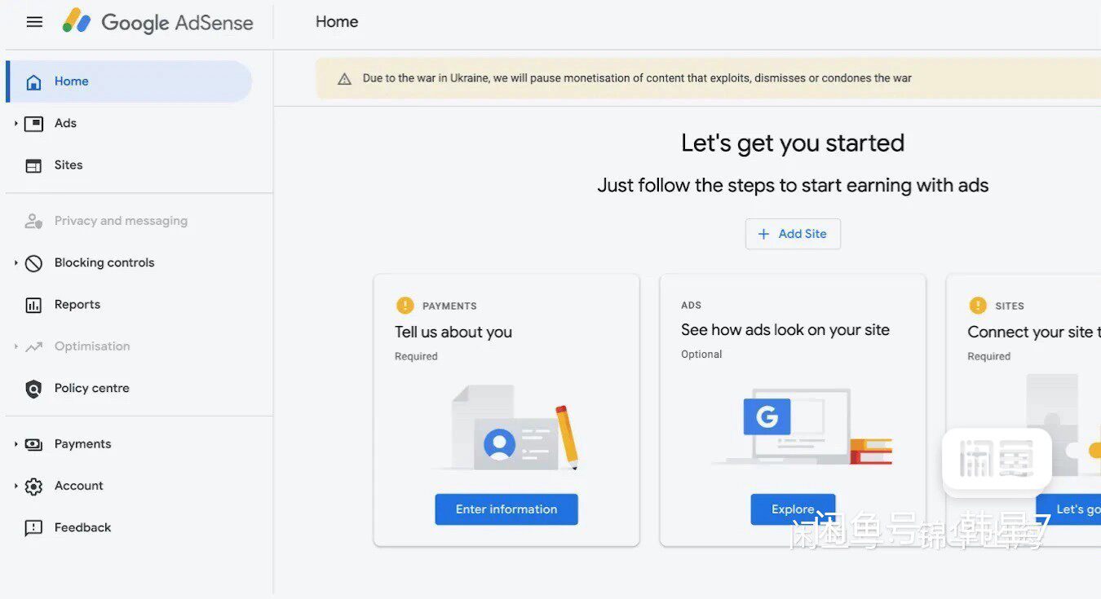Screen dimensions: 1101x599
Task: Open Payments menu item label
Action: (x=82, y=444)
